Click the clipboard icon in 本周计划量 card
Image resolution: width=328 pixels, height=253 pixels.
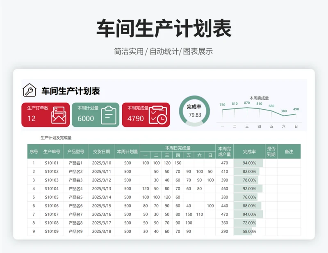coord(109,115)
